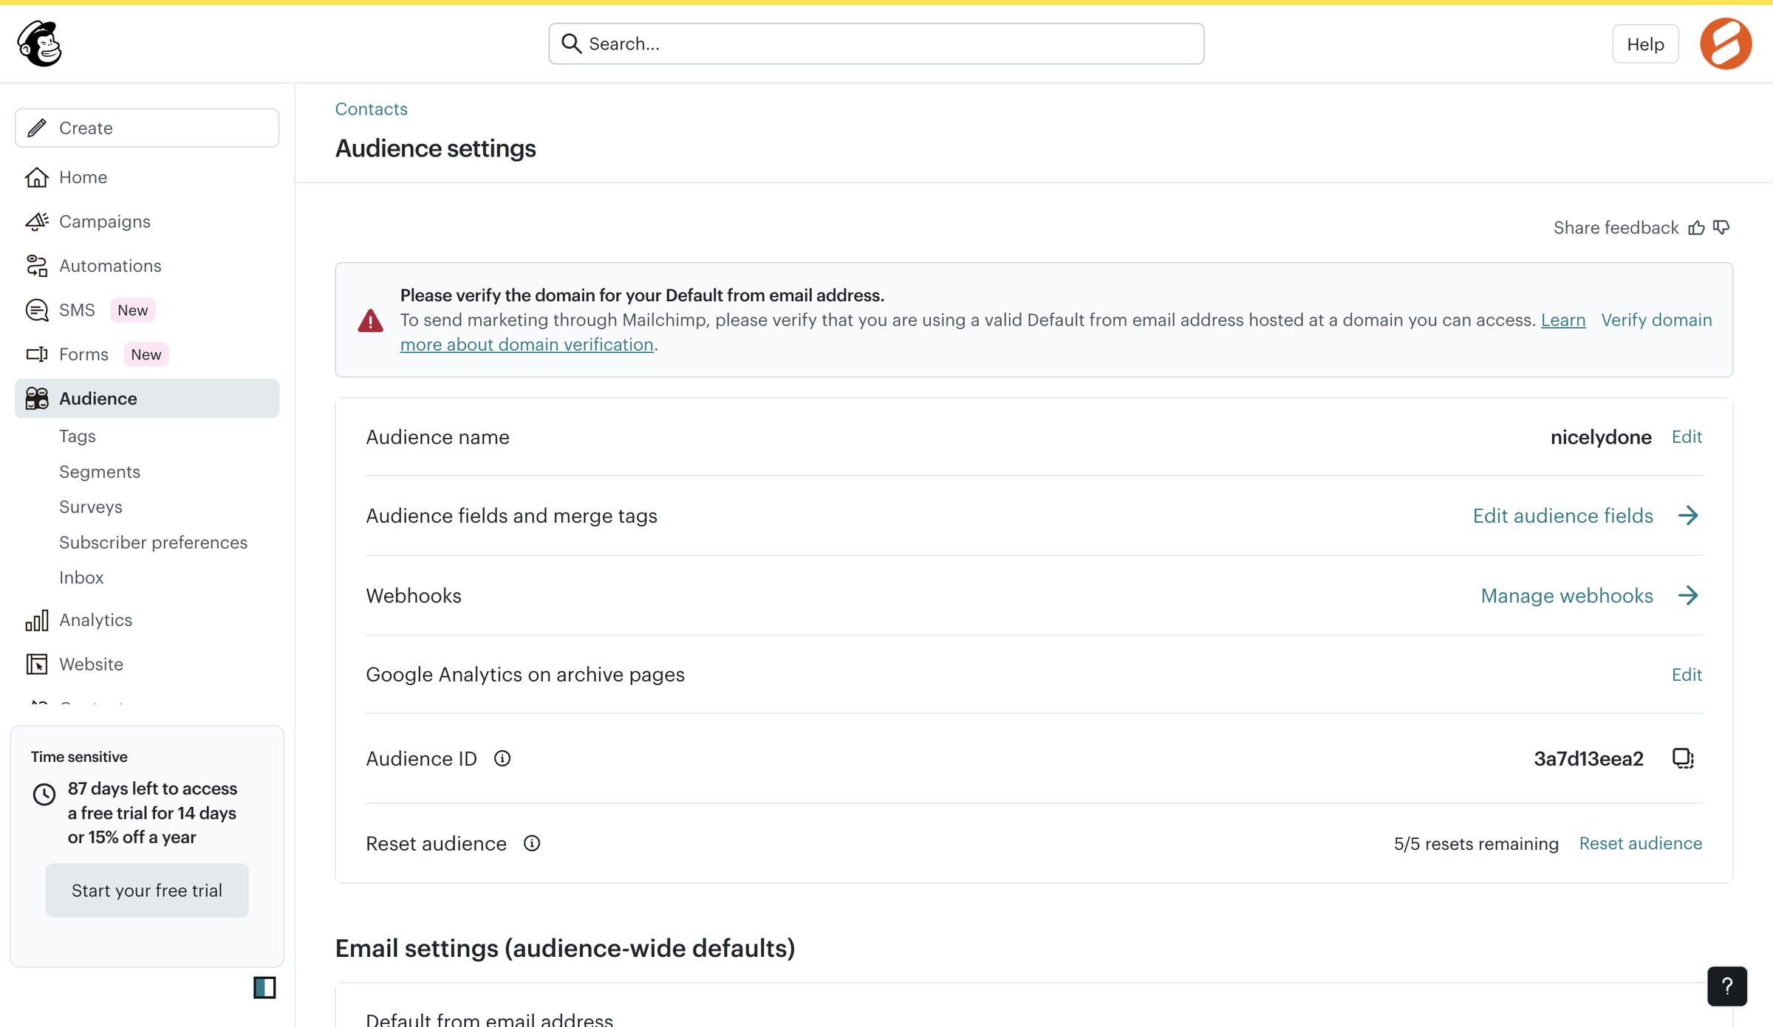Click the Forms icon in sidebar
1773x1027 pixels.
[37, 354]
